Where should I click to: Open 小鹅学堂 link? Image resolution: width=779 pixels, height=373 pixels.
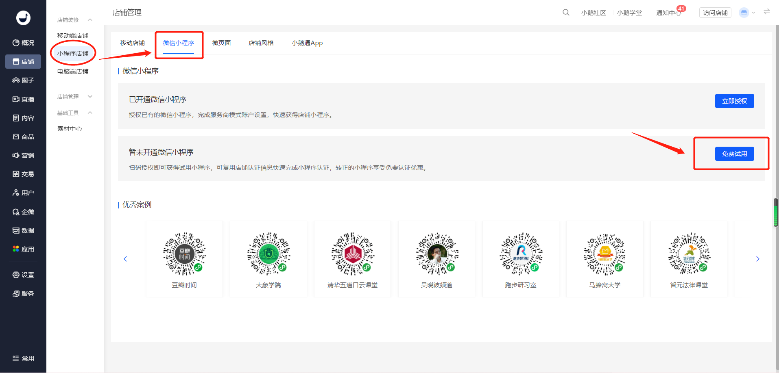(x=629, y=13)
